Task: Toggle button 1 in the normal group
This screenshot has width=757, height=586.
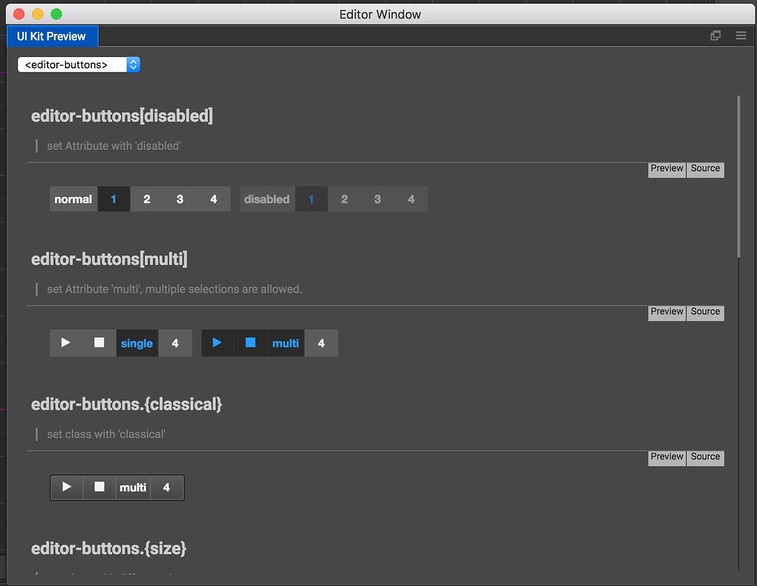Action: point(113,199)
